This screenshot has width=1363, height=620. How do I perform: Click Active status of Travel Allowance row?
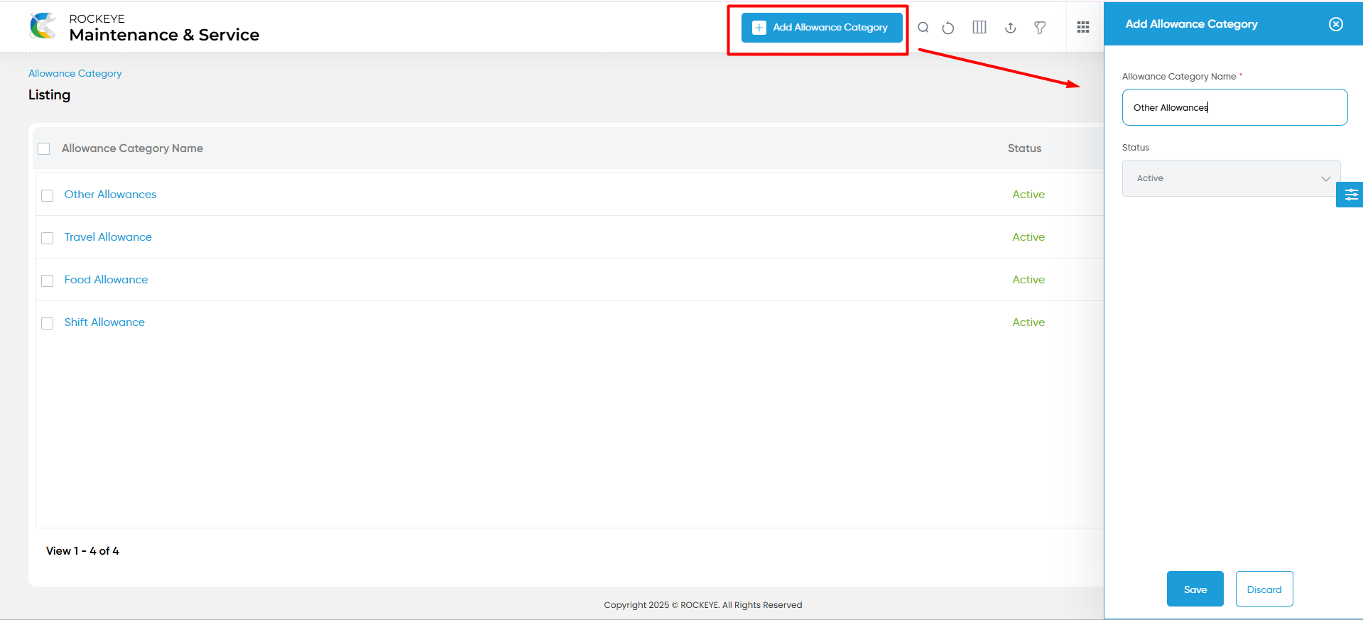coord(1028,237)
